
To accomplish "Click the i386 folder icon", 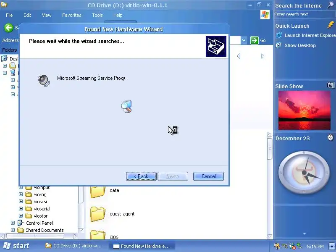I will tap(98, 235).
